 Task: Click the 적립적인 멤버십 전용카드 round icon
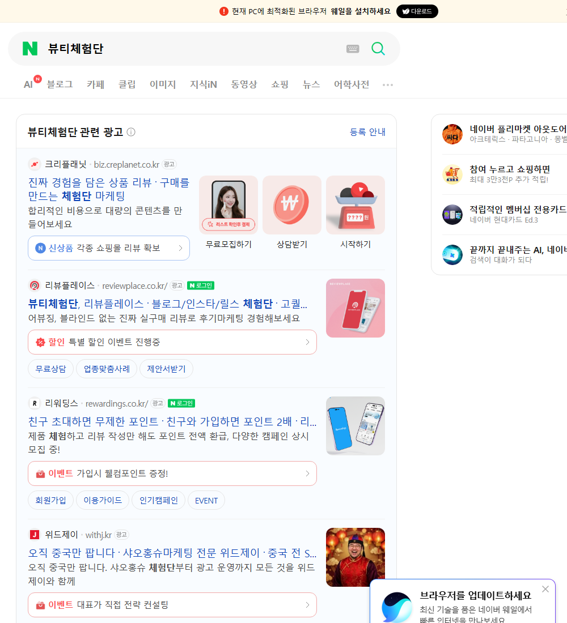452,215
